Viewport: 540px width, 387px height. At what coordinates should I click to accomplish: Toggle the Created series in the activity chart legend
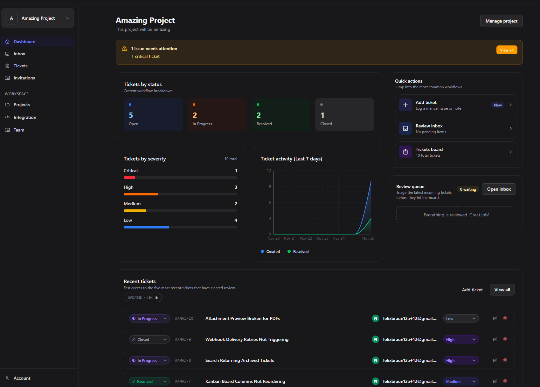click(270, 251)
